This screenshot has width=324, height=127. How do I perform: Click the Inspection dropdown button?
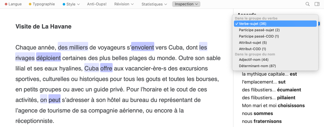(186, 4)
